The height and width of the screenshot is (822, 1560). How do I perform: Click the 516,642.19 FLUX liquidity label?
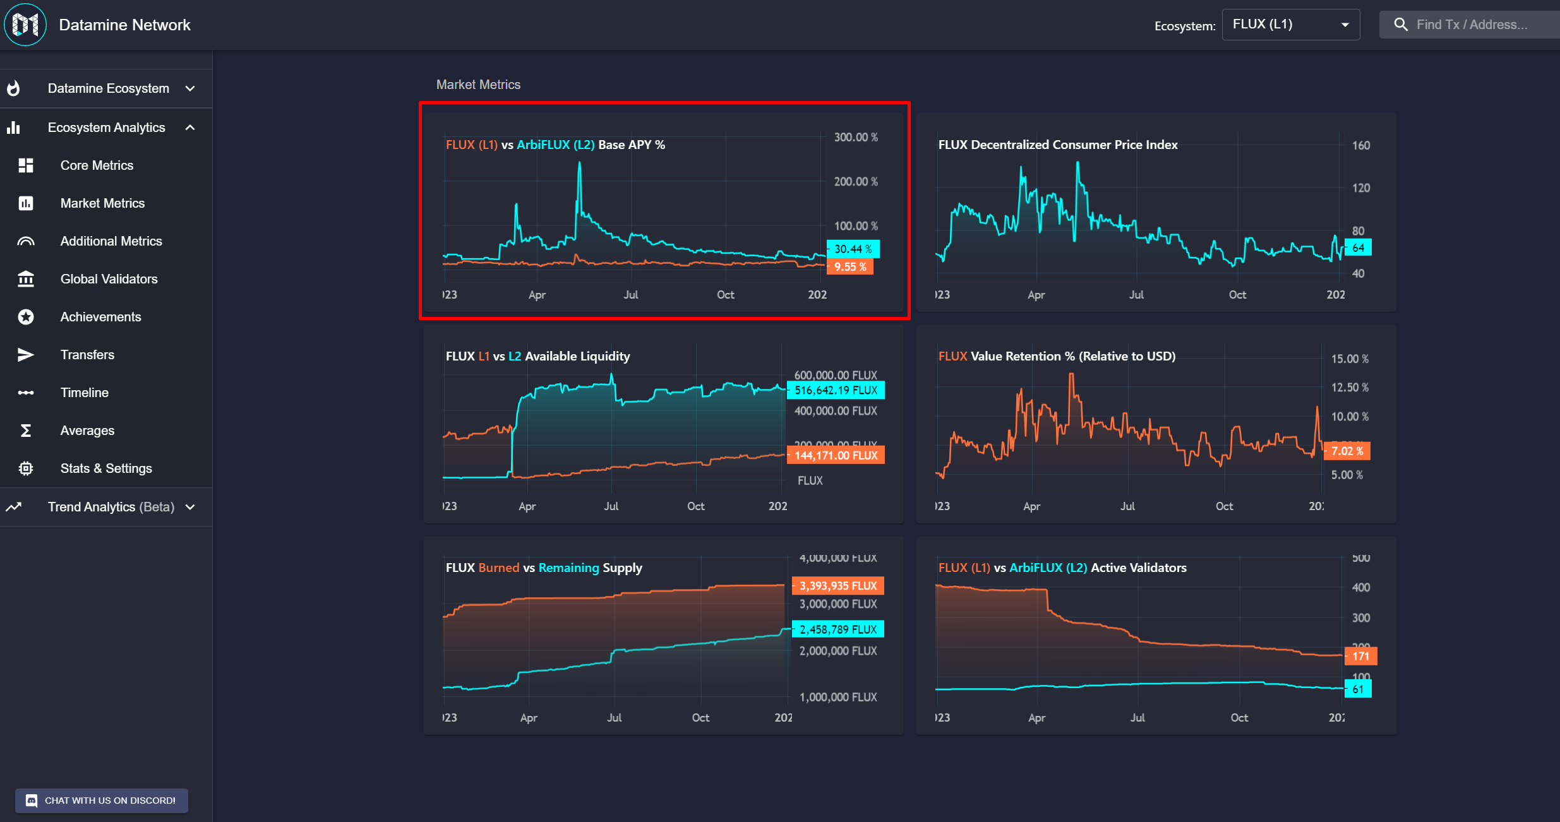point(836,390)
